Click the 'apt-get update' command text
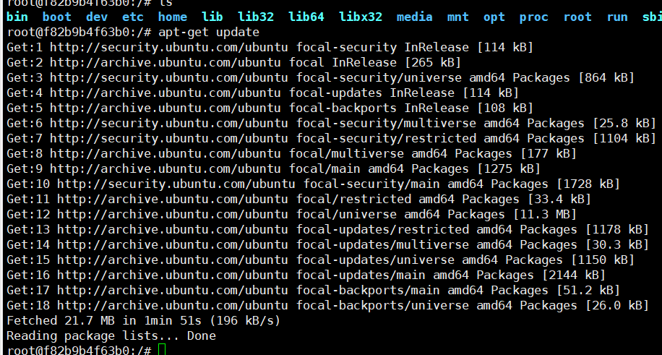662x355 pixels. tap(209, 32)
